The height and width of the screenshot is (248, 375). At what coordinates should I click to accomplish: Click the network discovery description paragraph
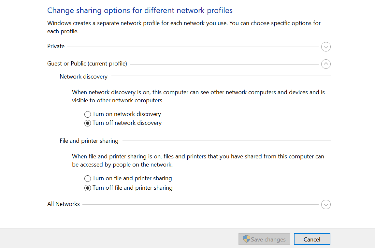pyautogui.click(x=198, y=96)
